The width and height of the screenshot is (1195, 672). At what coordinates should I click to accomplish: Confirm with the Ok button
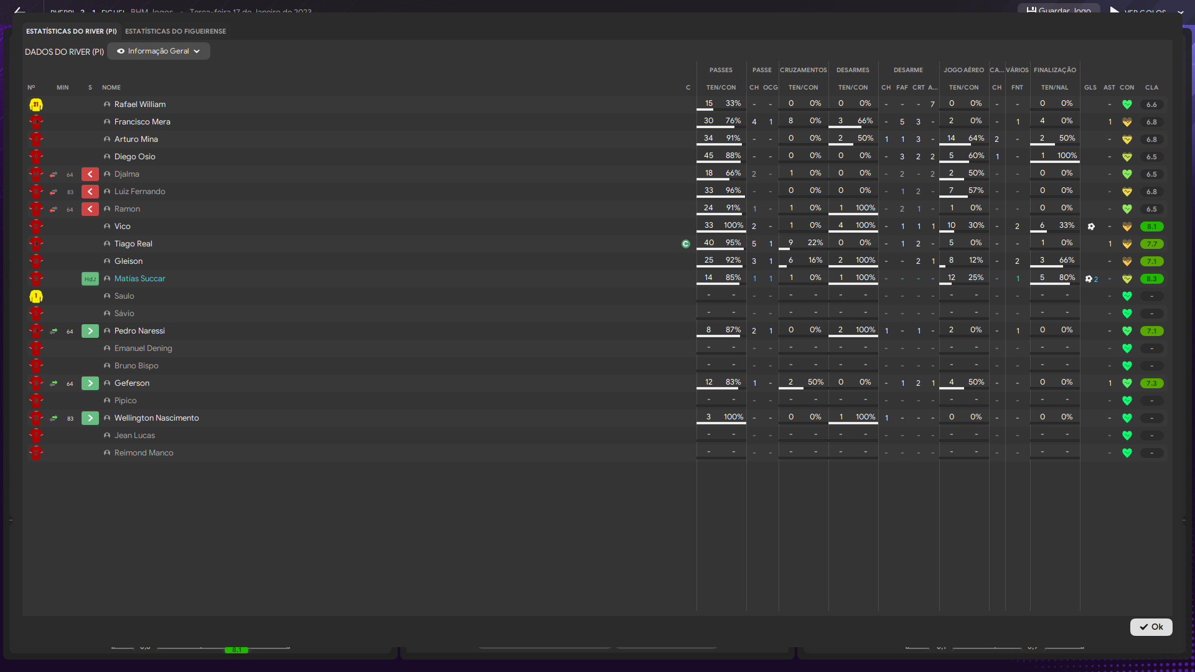click(x=1151, y=627)
